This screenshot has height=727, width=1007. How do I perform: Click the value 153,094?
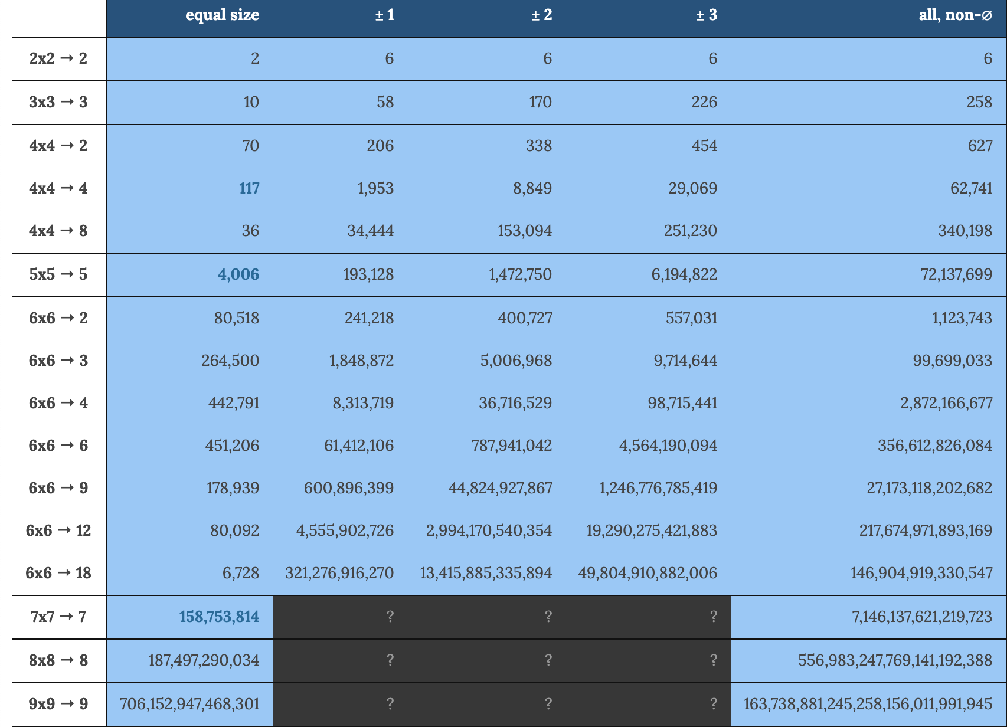525,231
